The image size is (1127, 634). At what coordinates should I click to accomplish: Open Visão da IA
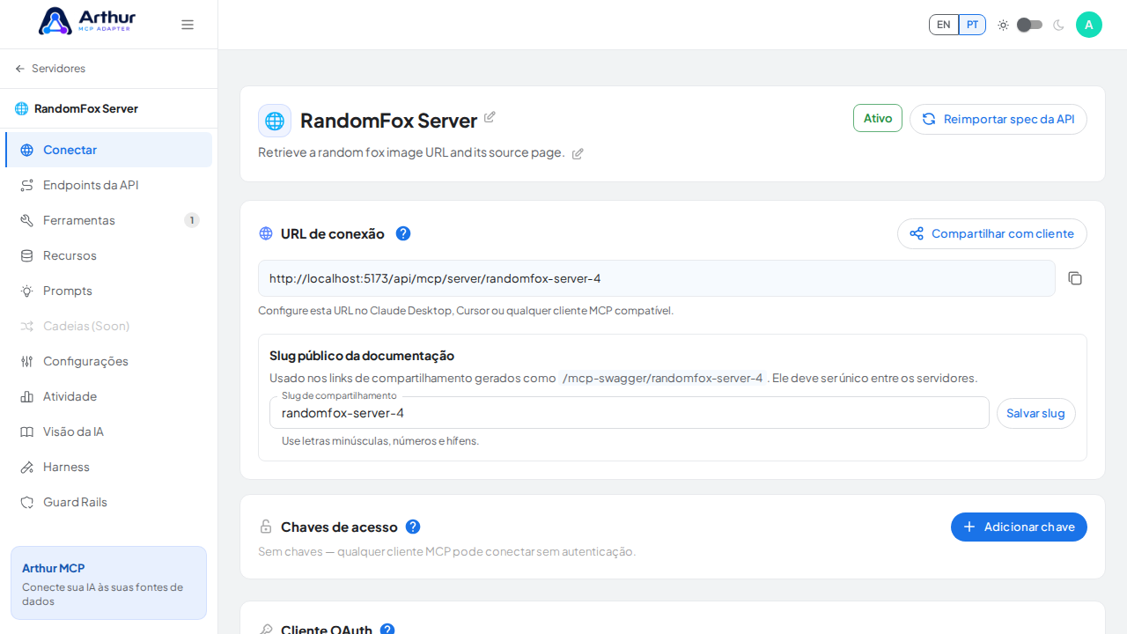108,431
